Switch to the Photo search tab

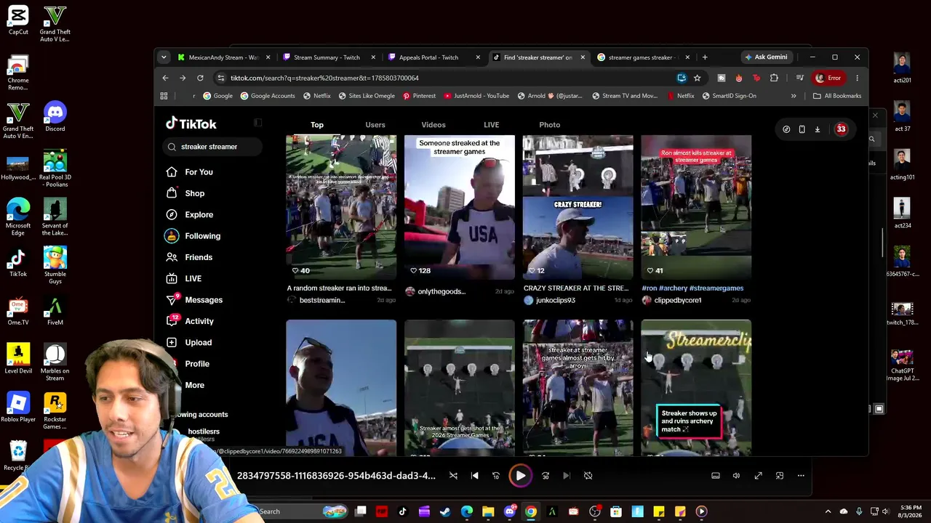(x=550, y=125)
